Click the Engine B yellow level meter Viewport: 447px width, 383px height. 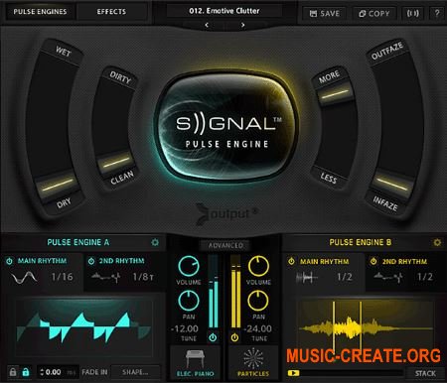235,293
